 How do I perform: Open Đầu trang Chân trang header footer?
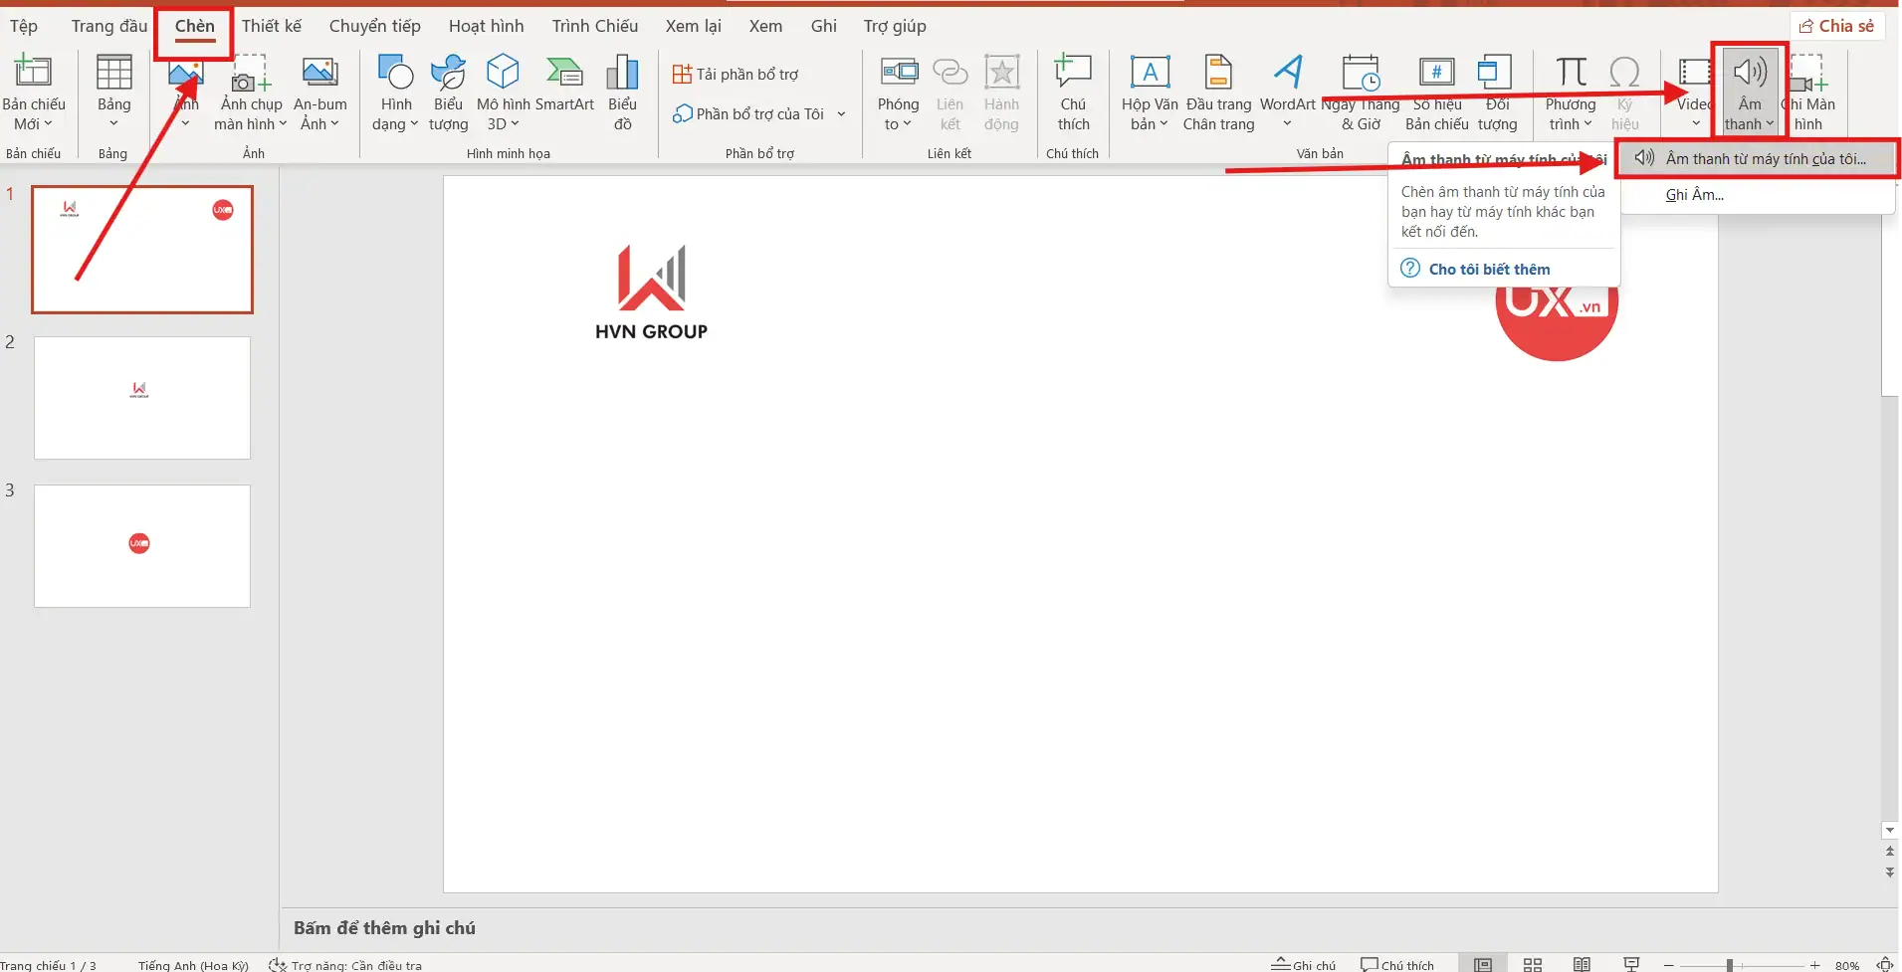point(1218,94)
